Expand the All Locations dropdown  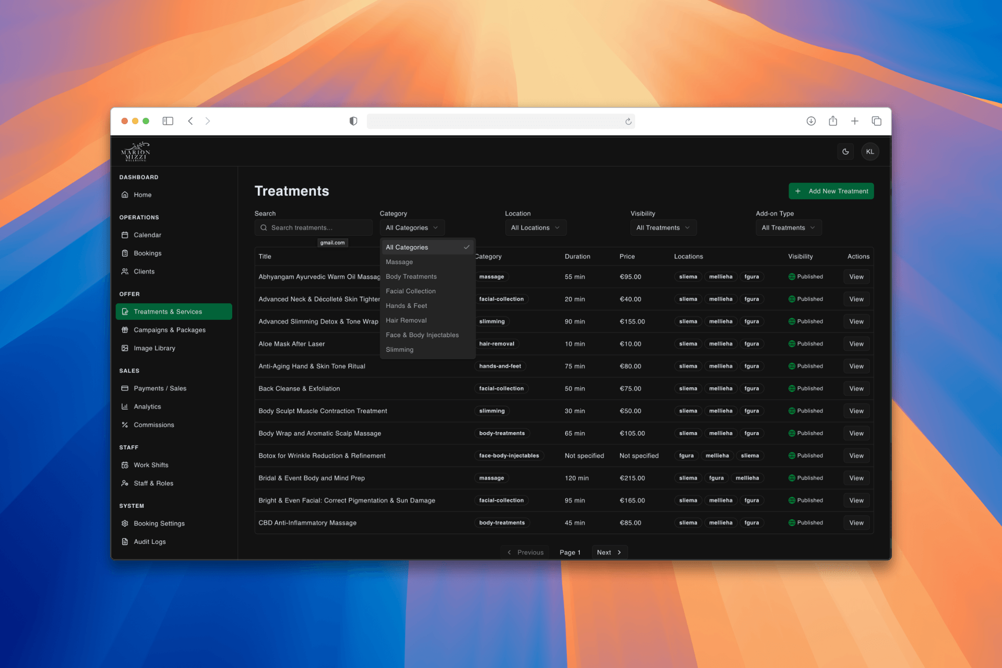[x=535, y=228]
